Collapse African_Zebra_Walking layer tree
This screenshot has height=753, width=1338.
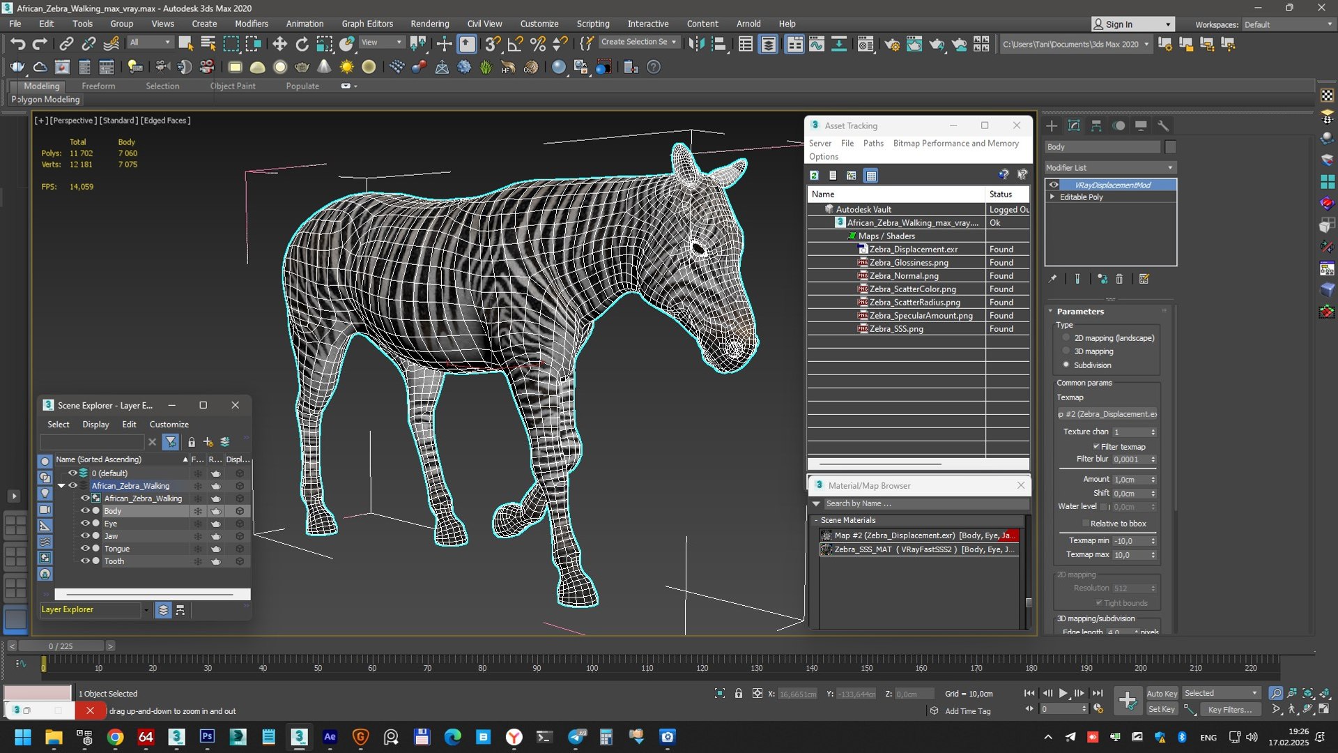pyautogui.click(x=61, y=486)
